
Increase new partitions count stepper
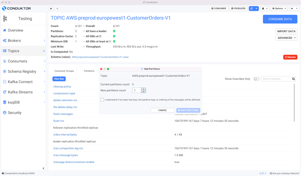point(143,89)
